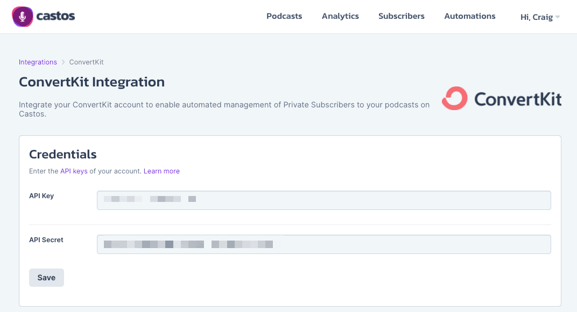Focus the API Key input field

[x=323, y=200]
